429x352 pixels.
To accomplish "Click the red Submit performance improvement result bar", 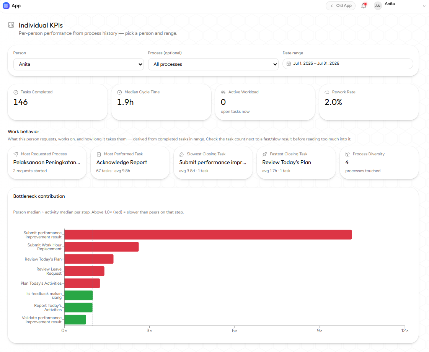I will [208, 235].
